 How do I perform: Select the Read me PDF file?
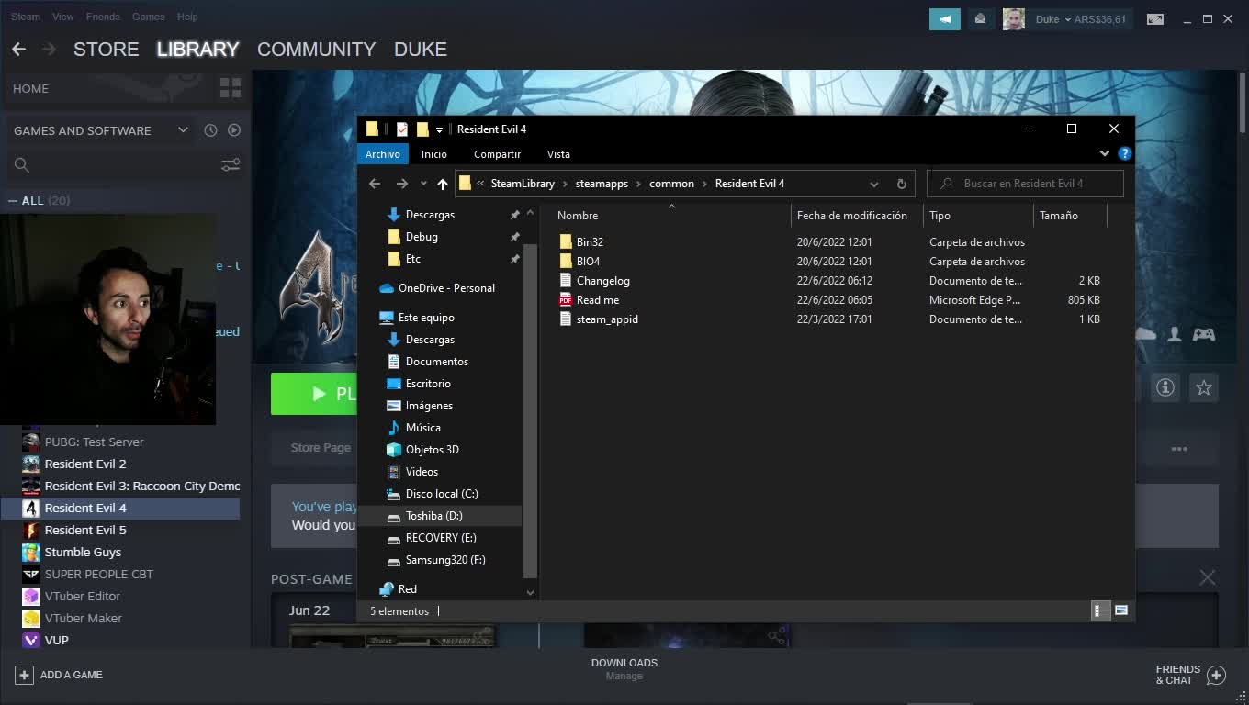598,300
